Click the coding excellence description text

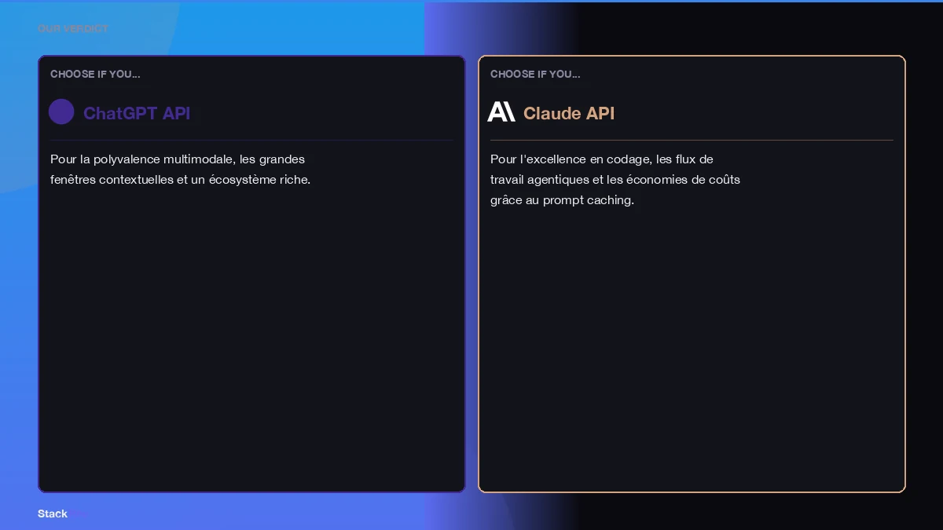(615, 179)
